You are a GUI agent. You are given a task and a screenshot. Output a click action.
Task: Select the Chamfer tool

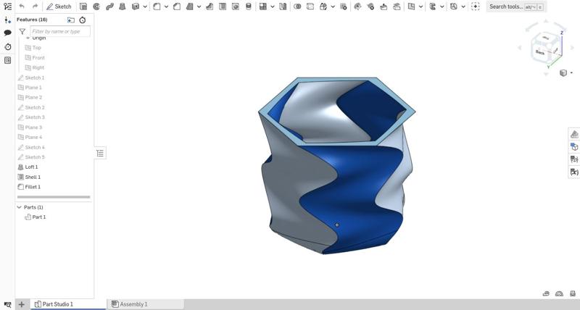pos(177,7)
